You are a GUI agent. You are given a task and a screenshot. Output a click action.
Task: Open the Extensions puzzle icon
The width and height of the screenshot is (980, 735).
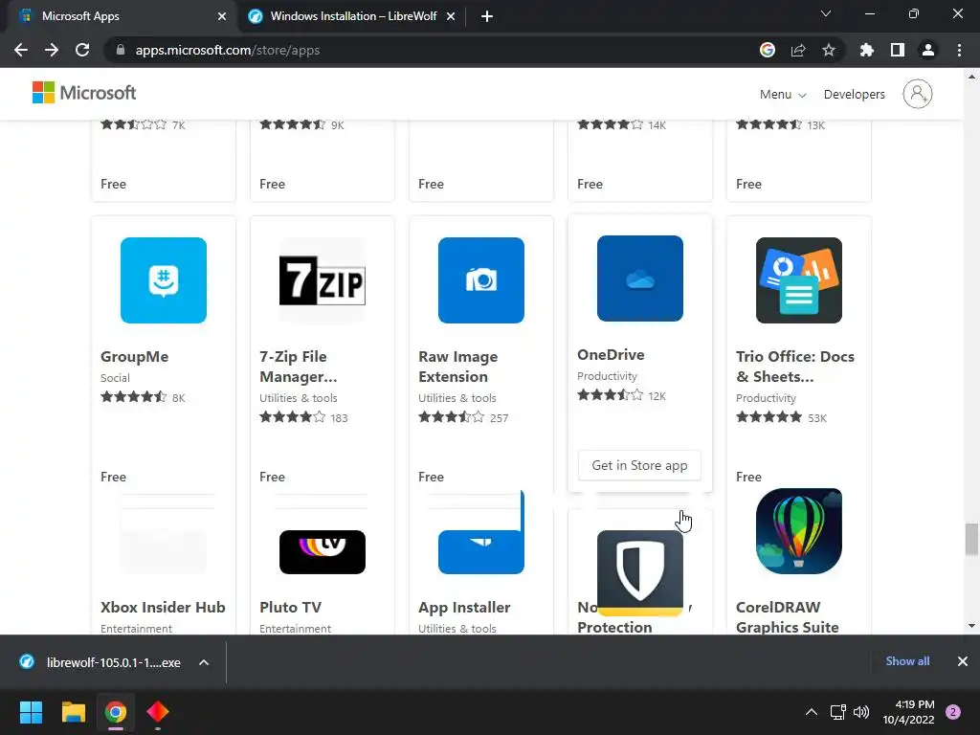[x=866, y=50]
